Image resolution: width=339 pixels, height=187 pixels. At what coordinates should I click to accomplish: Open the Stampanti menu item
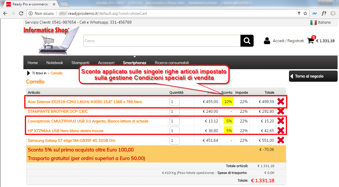pos(81,63)
